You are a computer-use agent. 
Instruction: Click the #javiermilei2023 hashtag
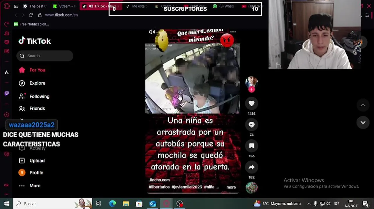pyautogui.click(x=187, y=187)
